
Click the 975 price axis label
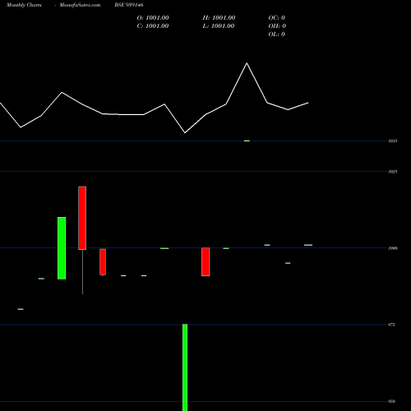click(x=392, y=325)
